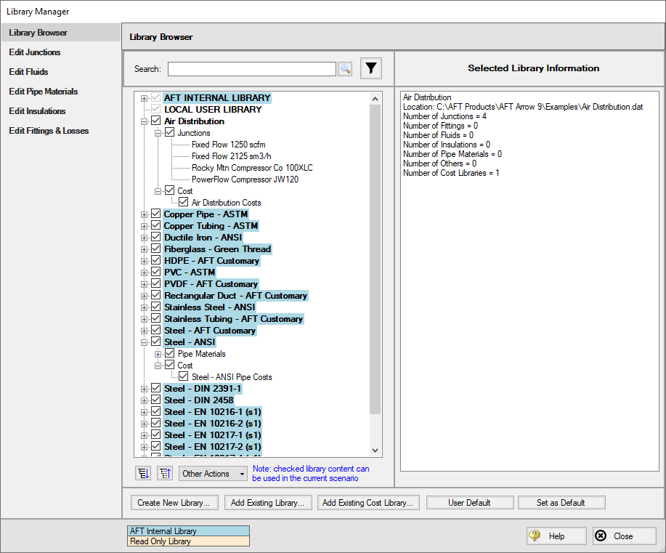Image resolution: width=666 pixels, height=553 pixels.
Task: Click the Help button question mark icon
Action: [x=536, y=536]
